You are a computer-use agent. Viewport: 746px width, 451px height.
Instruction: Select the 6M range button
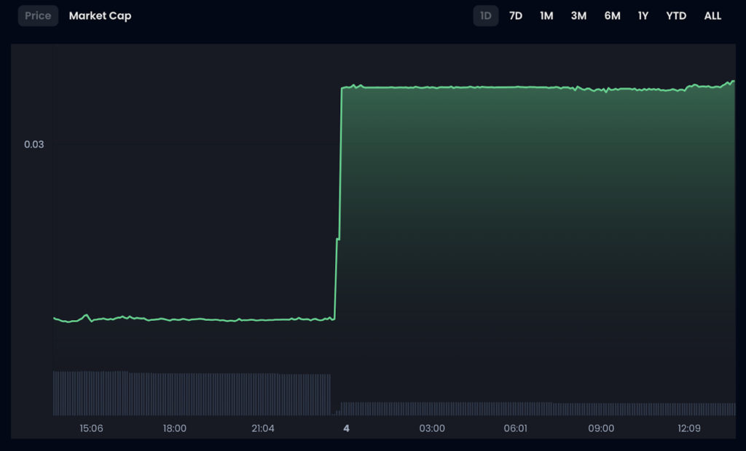tap(612, 15)
